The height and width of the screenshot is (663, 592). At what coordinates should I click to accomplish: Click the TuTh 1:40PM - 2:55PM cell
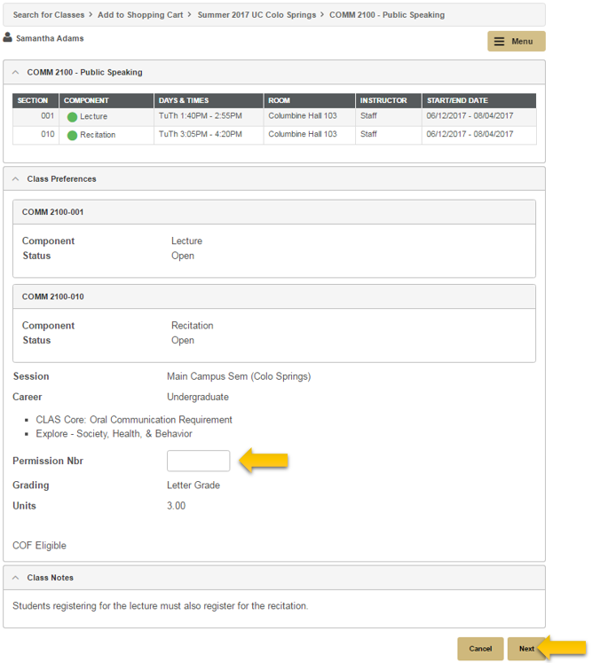click(209, 117)
